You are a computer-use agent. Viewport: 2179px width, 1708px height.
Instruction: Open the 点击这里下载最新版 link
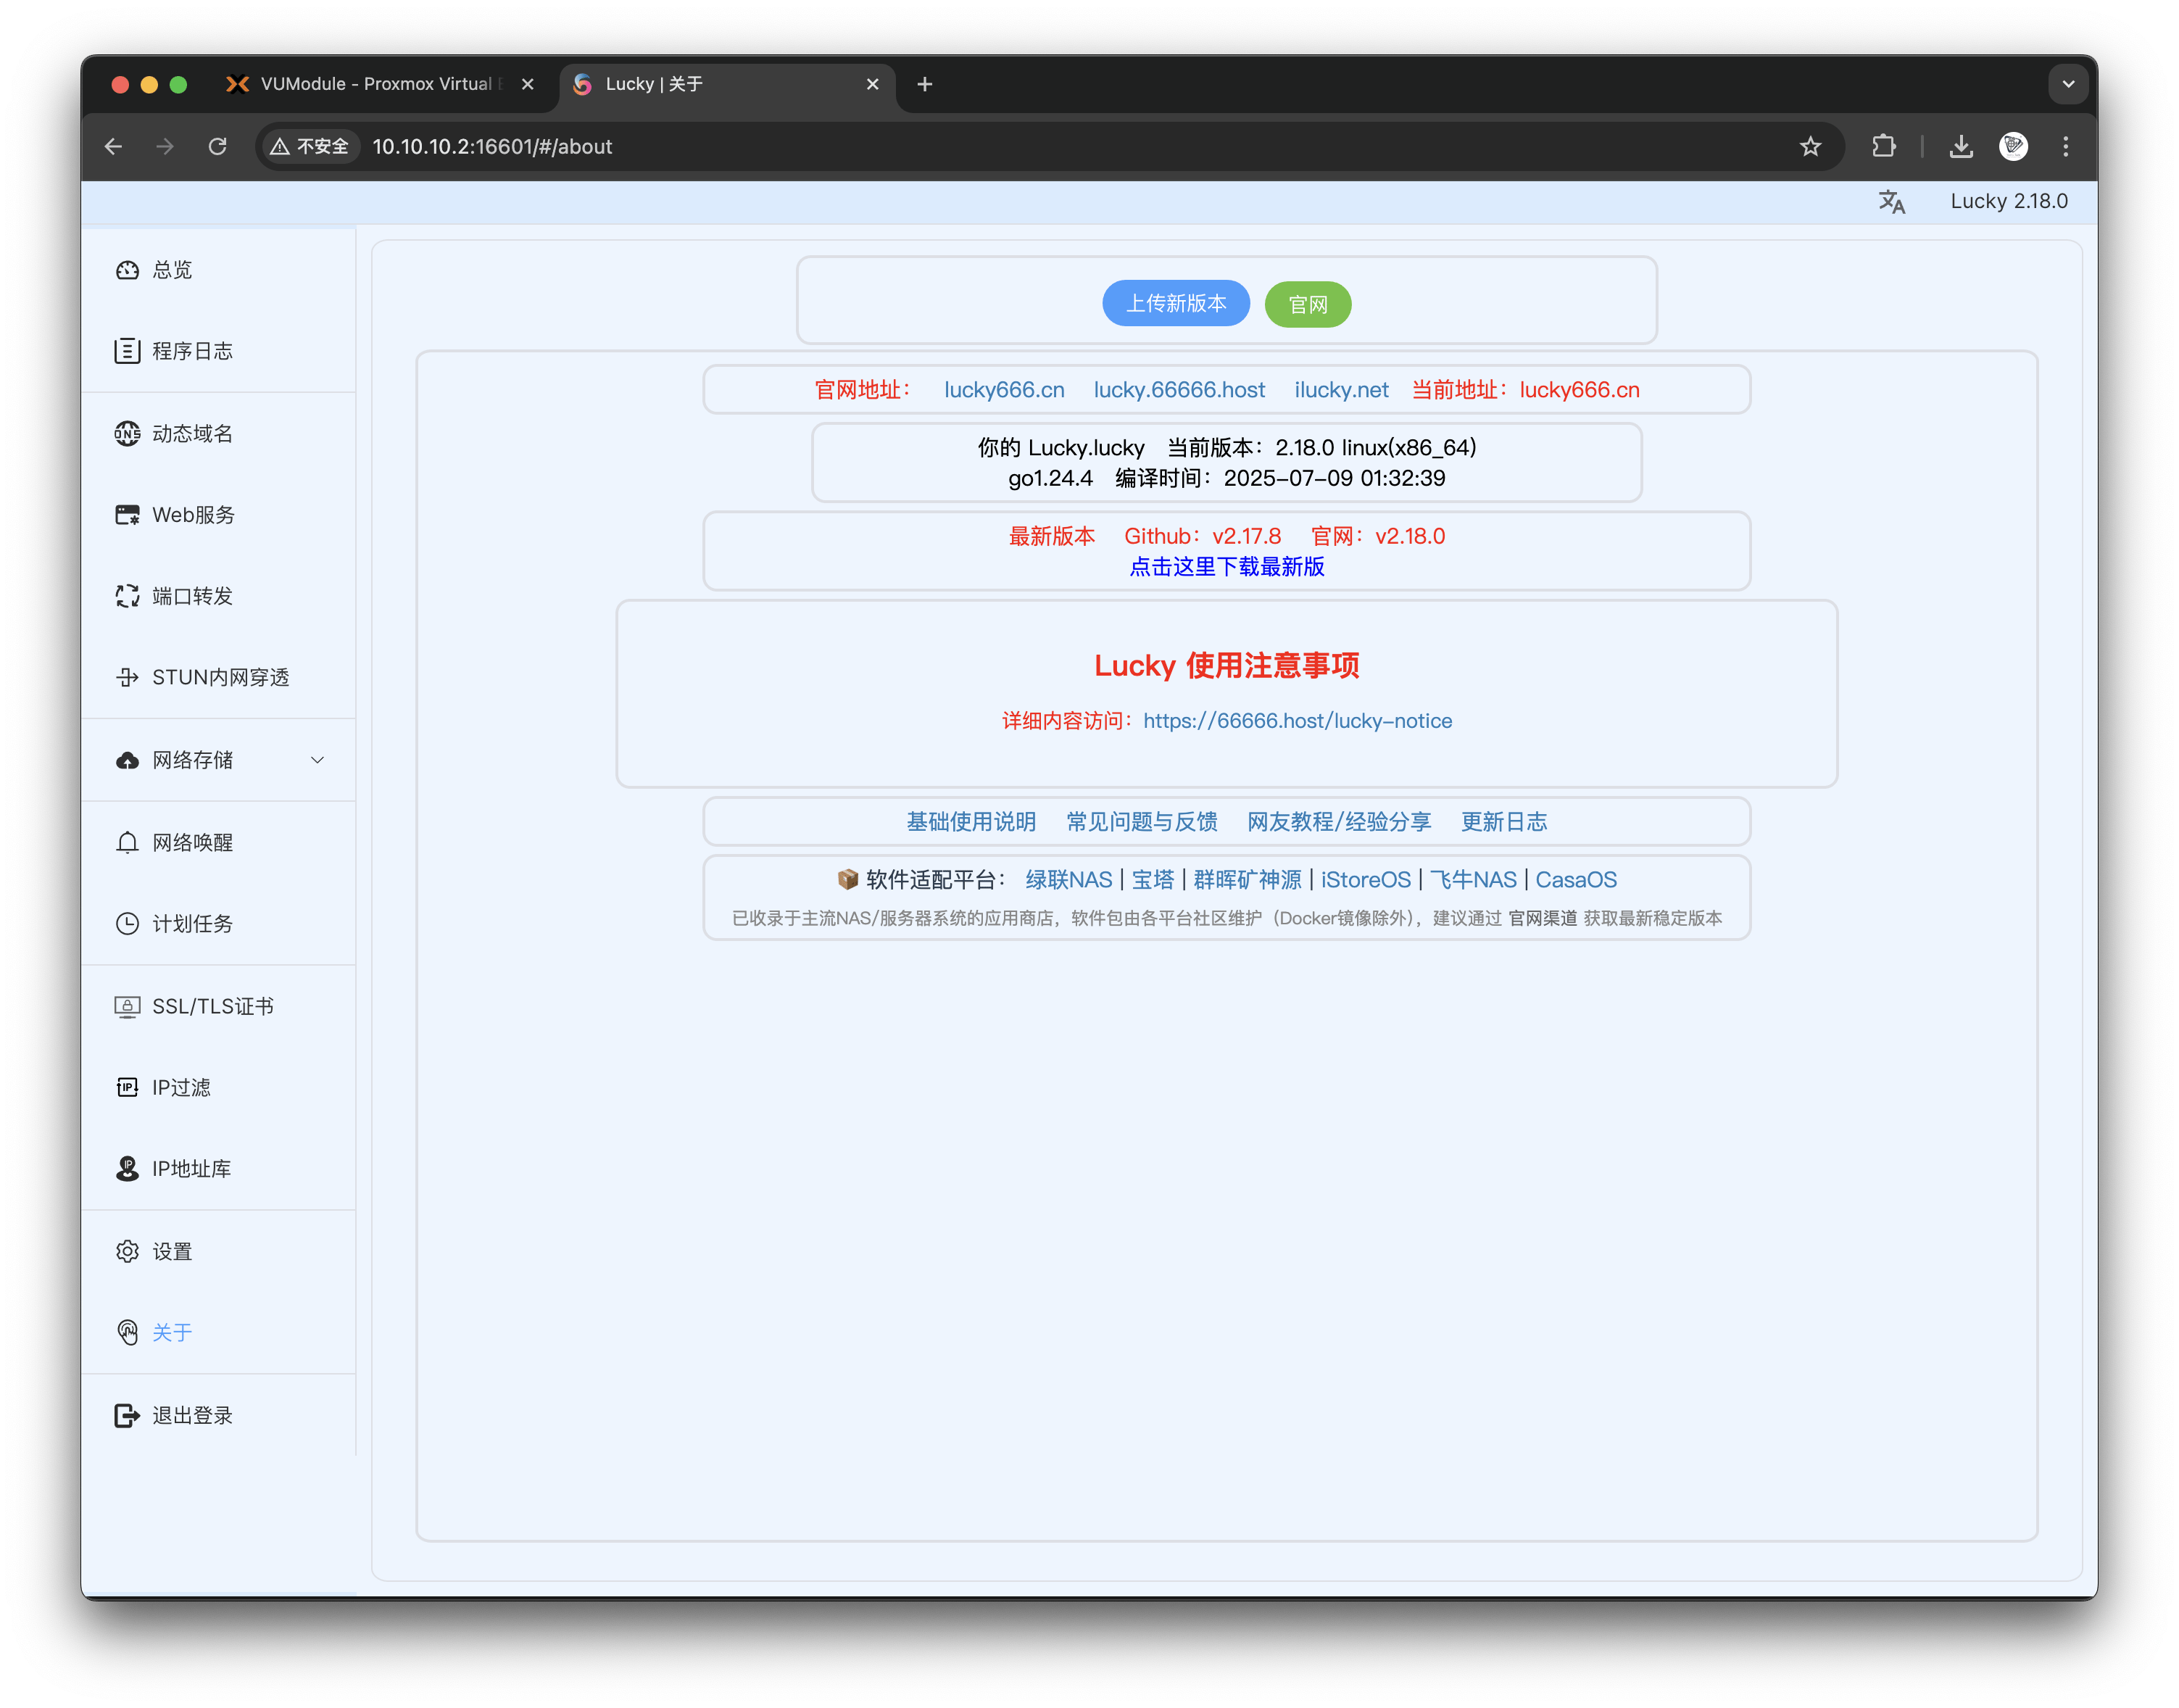coord(1226,567)
